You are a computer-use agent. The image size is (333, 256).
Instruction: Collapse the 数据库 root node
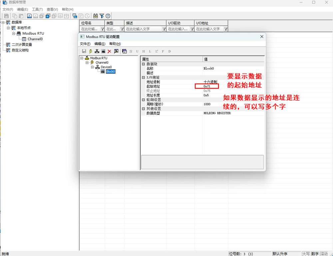click(x=3, y=22)
